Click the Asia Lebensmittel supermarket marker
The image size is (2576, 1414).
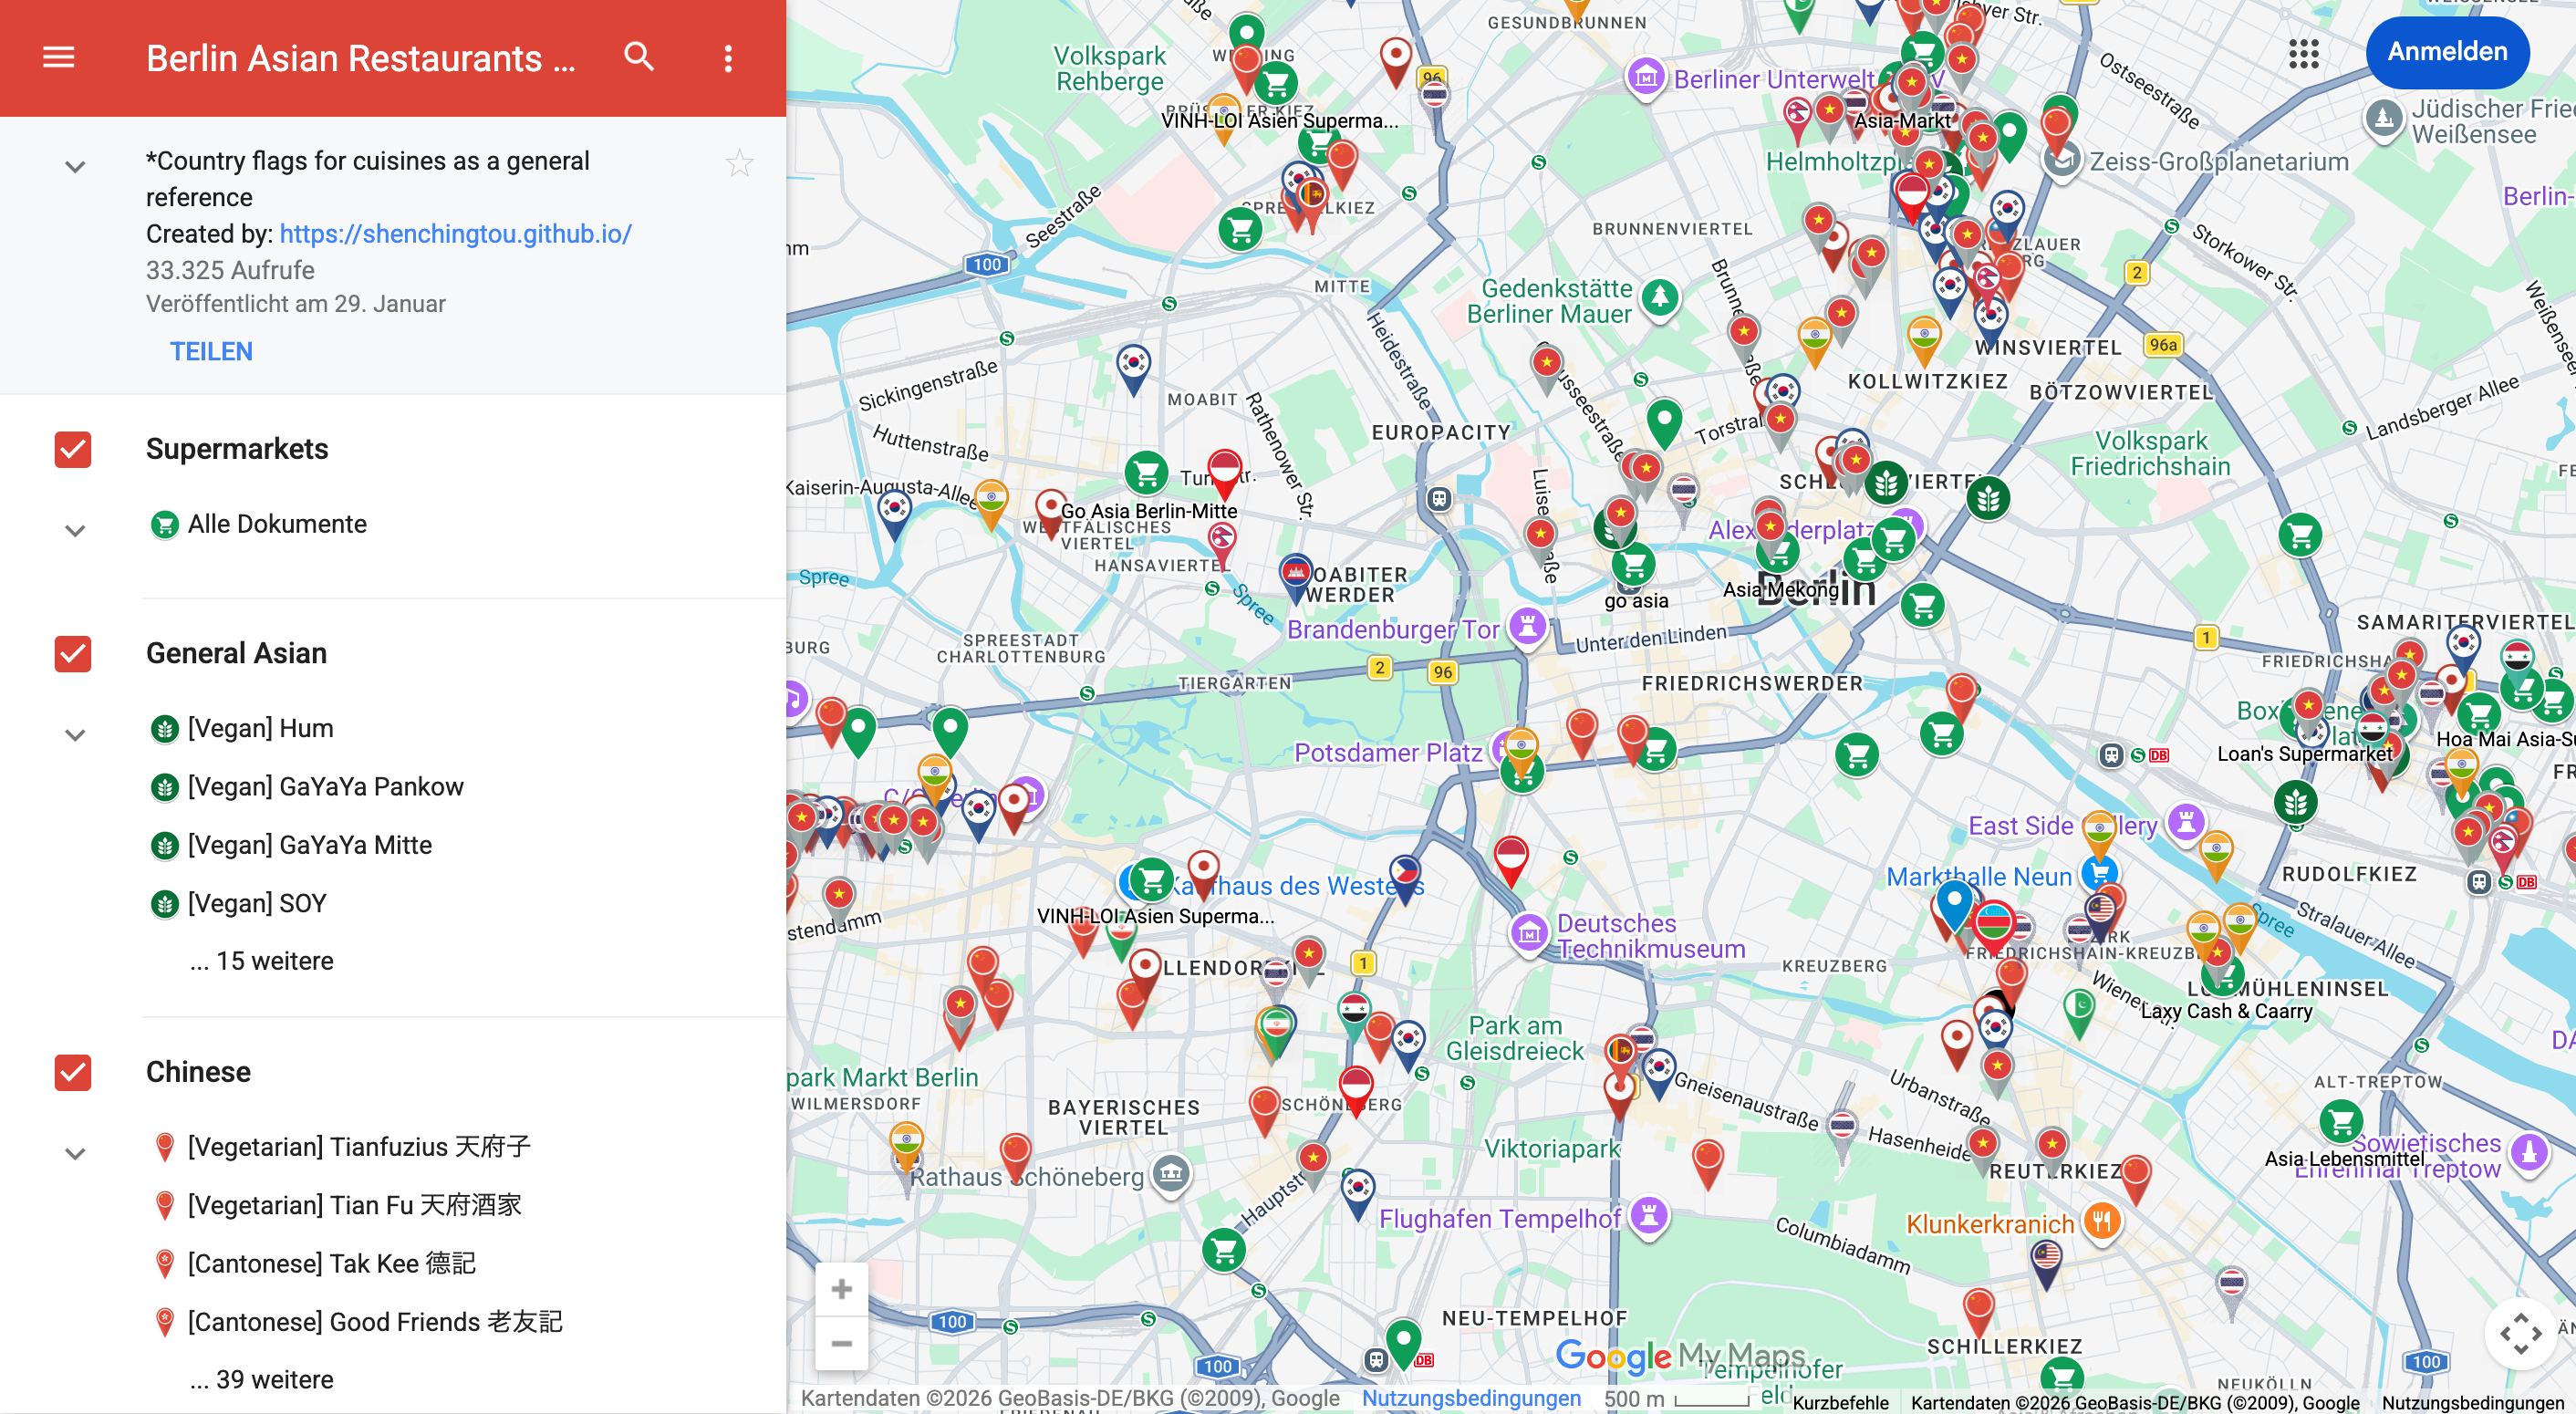[2341, 1122]
